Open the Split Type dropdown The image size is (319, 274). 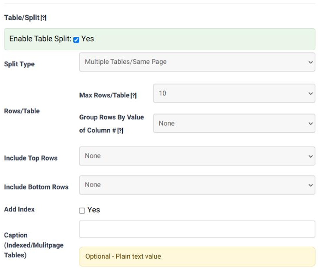click(197, 62)
